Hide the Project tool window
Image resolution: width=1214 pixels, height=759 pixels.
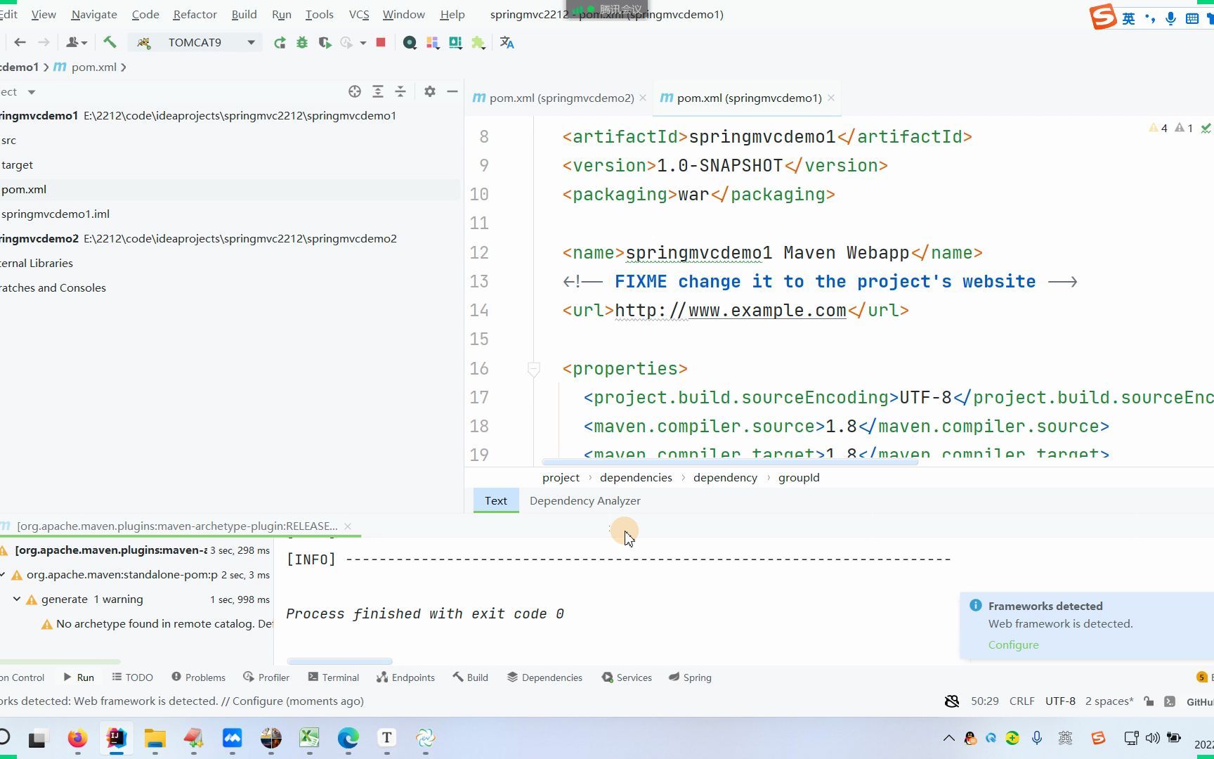[x=452, y=91]
